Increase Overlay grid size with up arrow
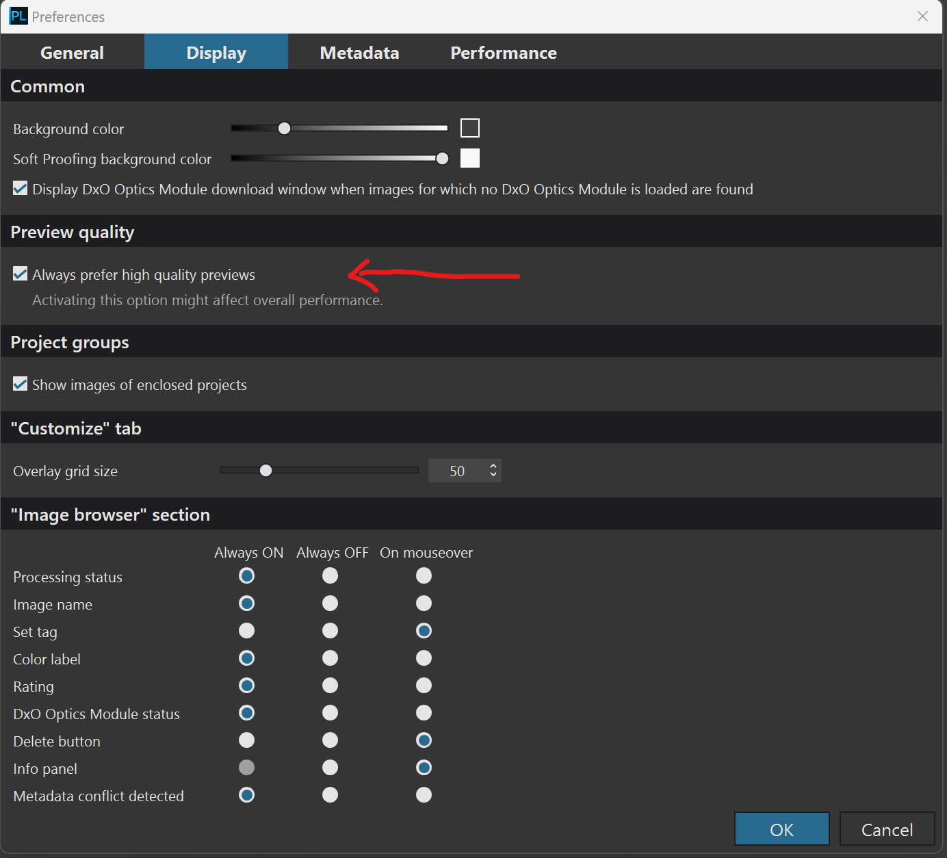Viewport: 947px width, 858px height. (x=493, y=466)
